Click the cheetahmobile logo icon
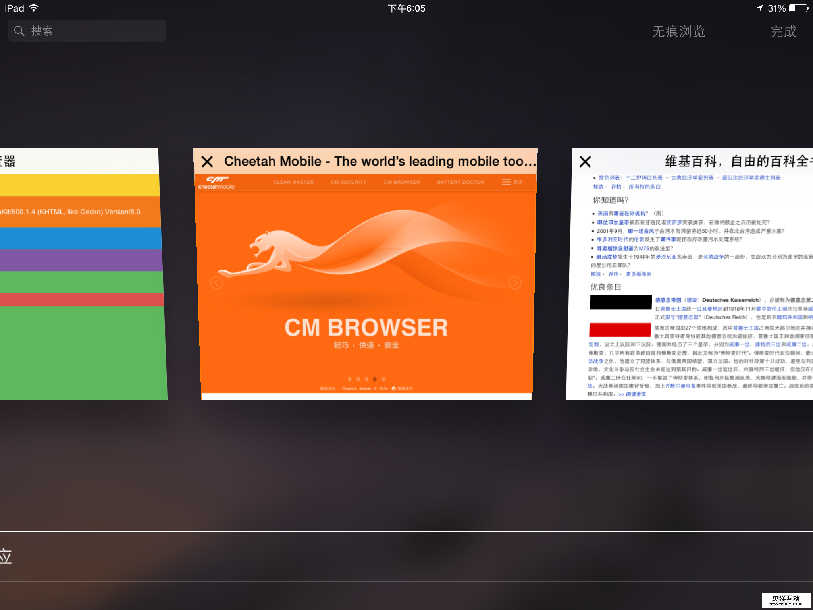 point(216,183)
